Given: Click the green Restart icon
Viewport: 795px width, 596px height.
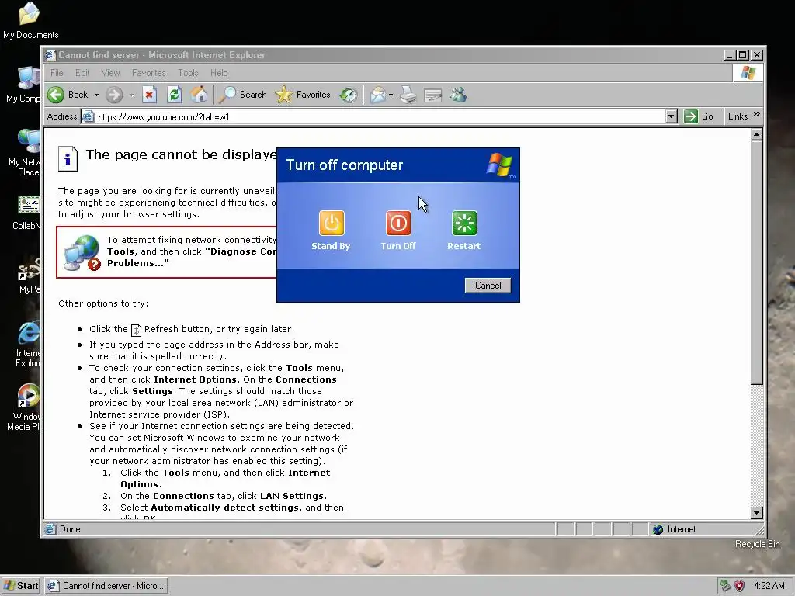Looking at the screenshot, I should click(x=464, y=223).
